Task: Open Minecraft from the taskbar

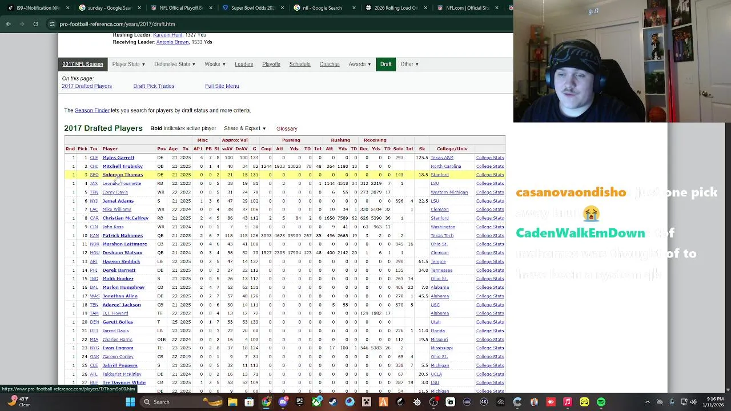Action: [x=366, y=402]
